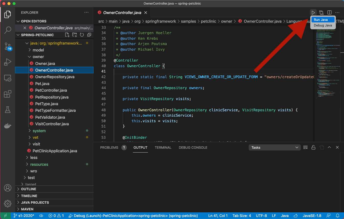Click Debug (Launch)-PetClinicApplication status item
Viewport: 344px width, 219px height.
pyautogui.click(x=133, y=216)
